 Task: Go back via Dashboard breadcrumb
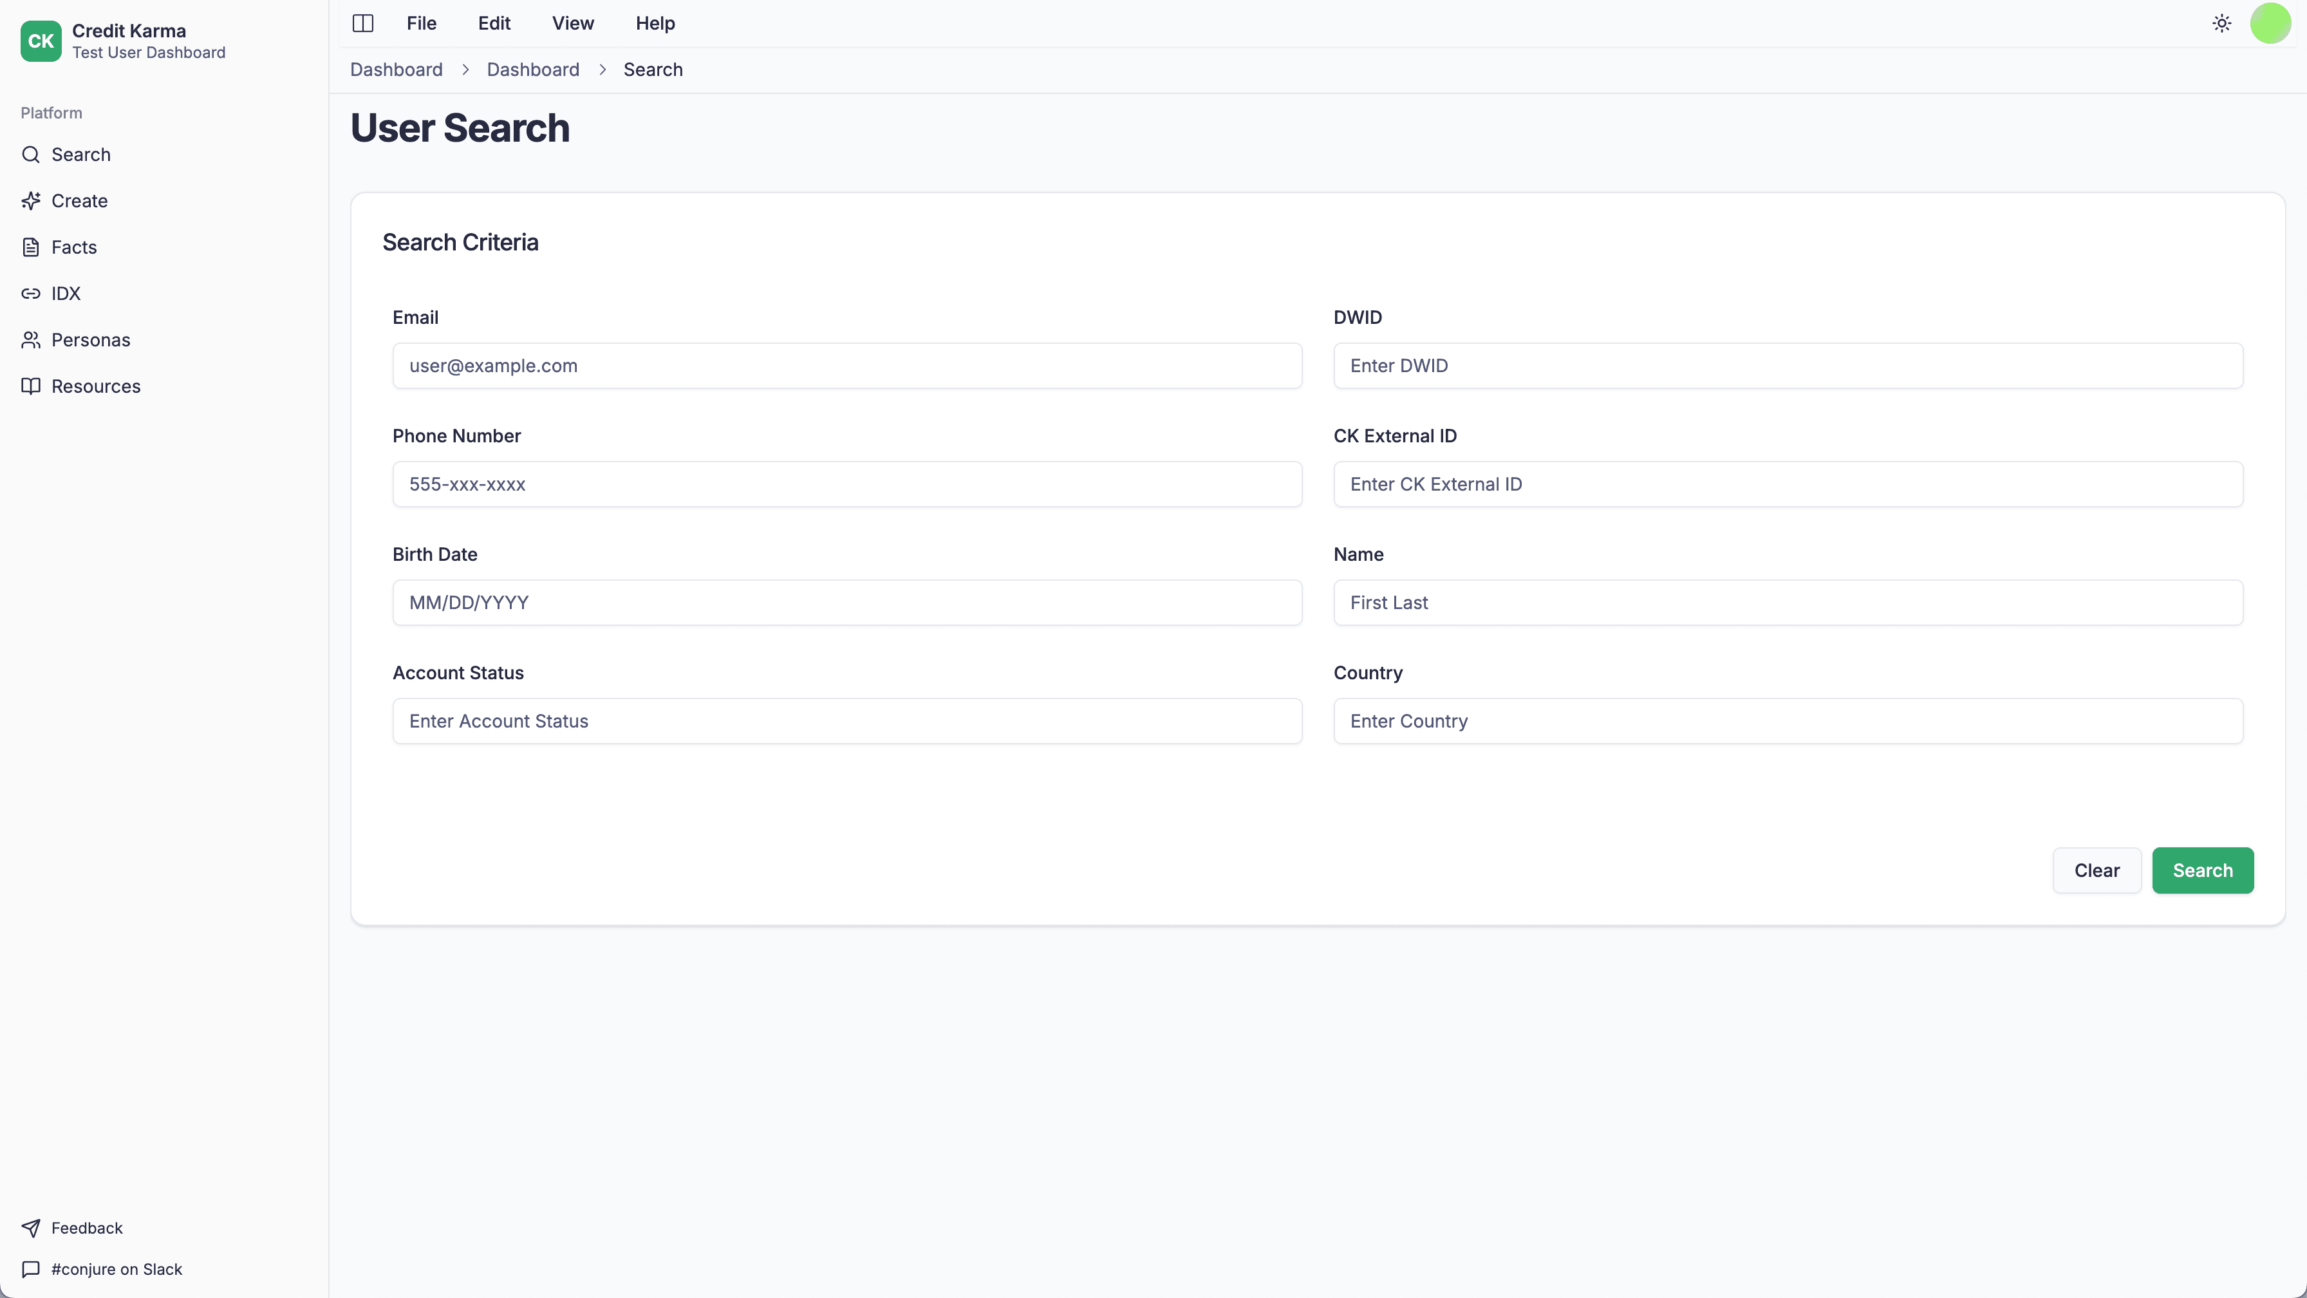coord(396,69)
